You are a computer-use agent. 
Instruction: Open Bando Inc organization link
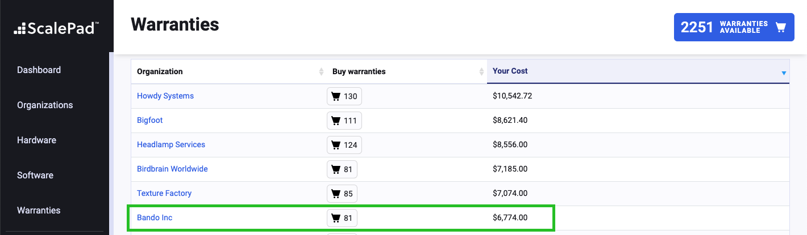[x=155, y=217]
